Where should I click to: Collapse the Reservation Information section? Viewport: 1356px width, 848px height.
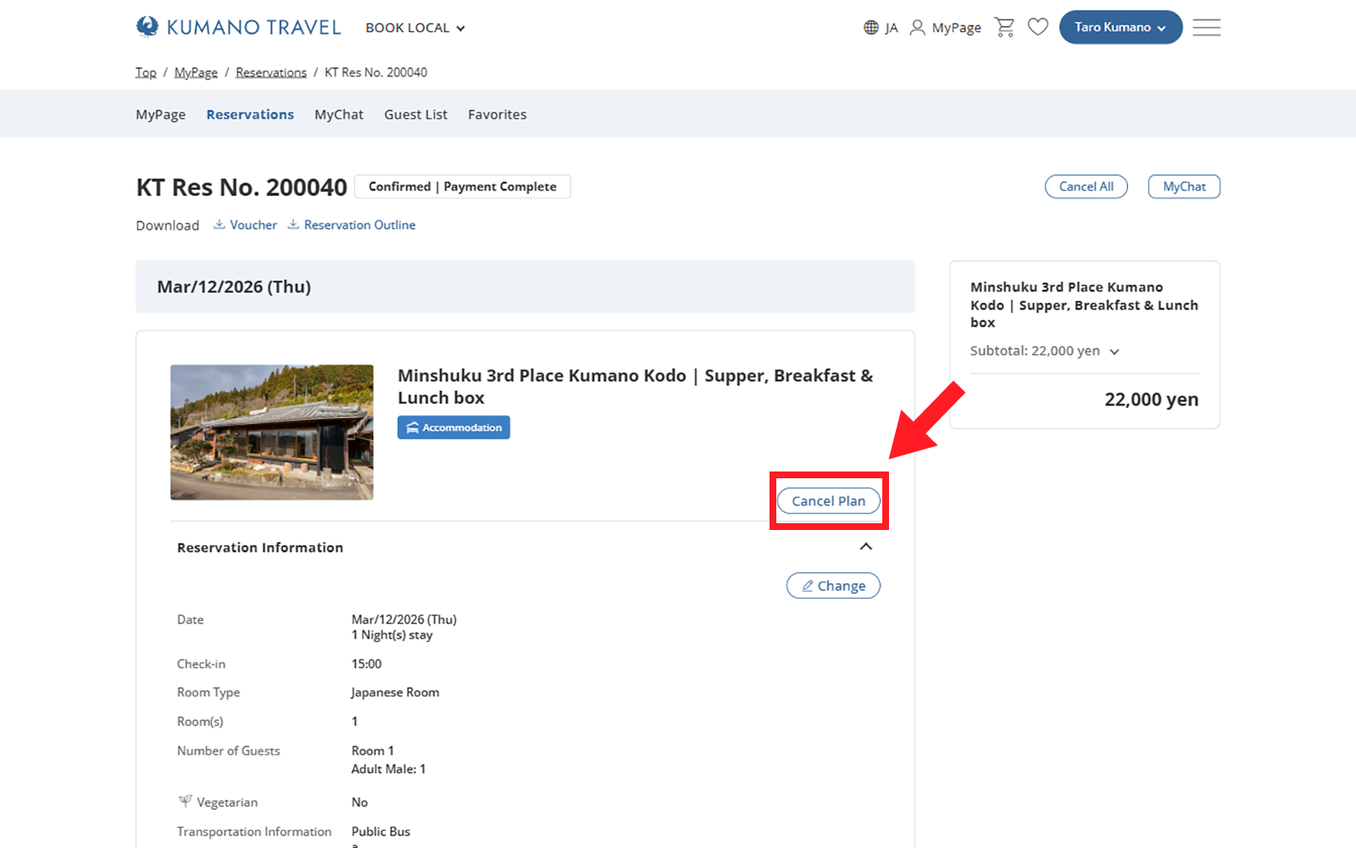(x=865, y=547)
